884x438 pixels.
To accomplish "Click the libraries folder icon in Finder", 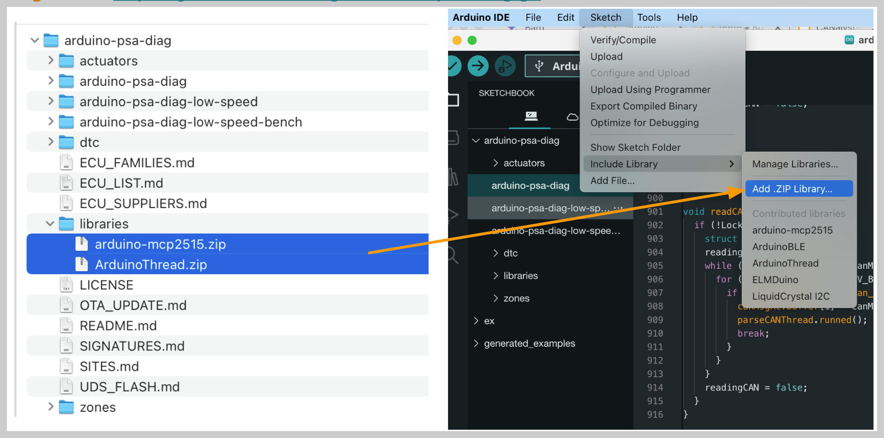I will pos(67,224).
